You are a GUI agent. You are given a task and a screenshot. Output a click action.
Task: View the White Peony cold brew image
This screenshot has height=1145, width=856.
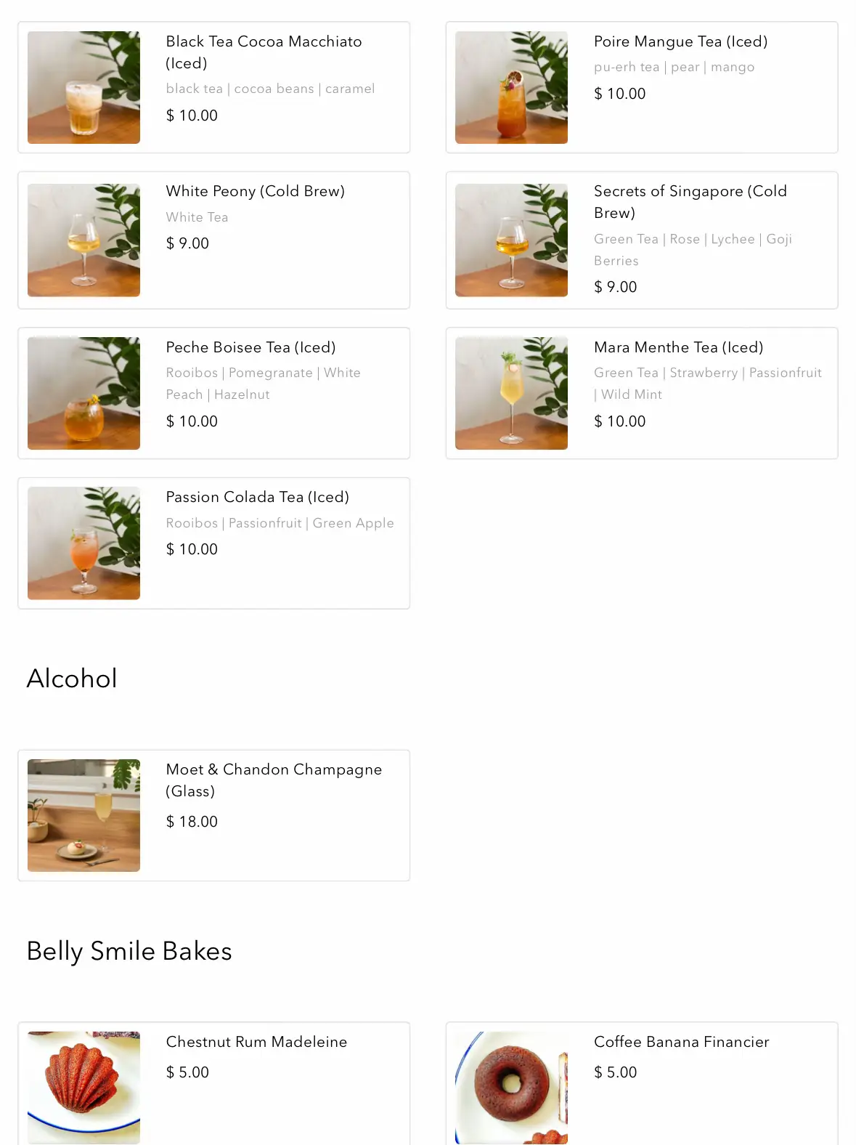pyautogui.click(x=83, y=240)
